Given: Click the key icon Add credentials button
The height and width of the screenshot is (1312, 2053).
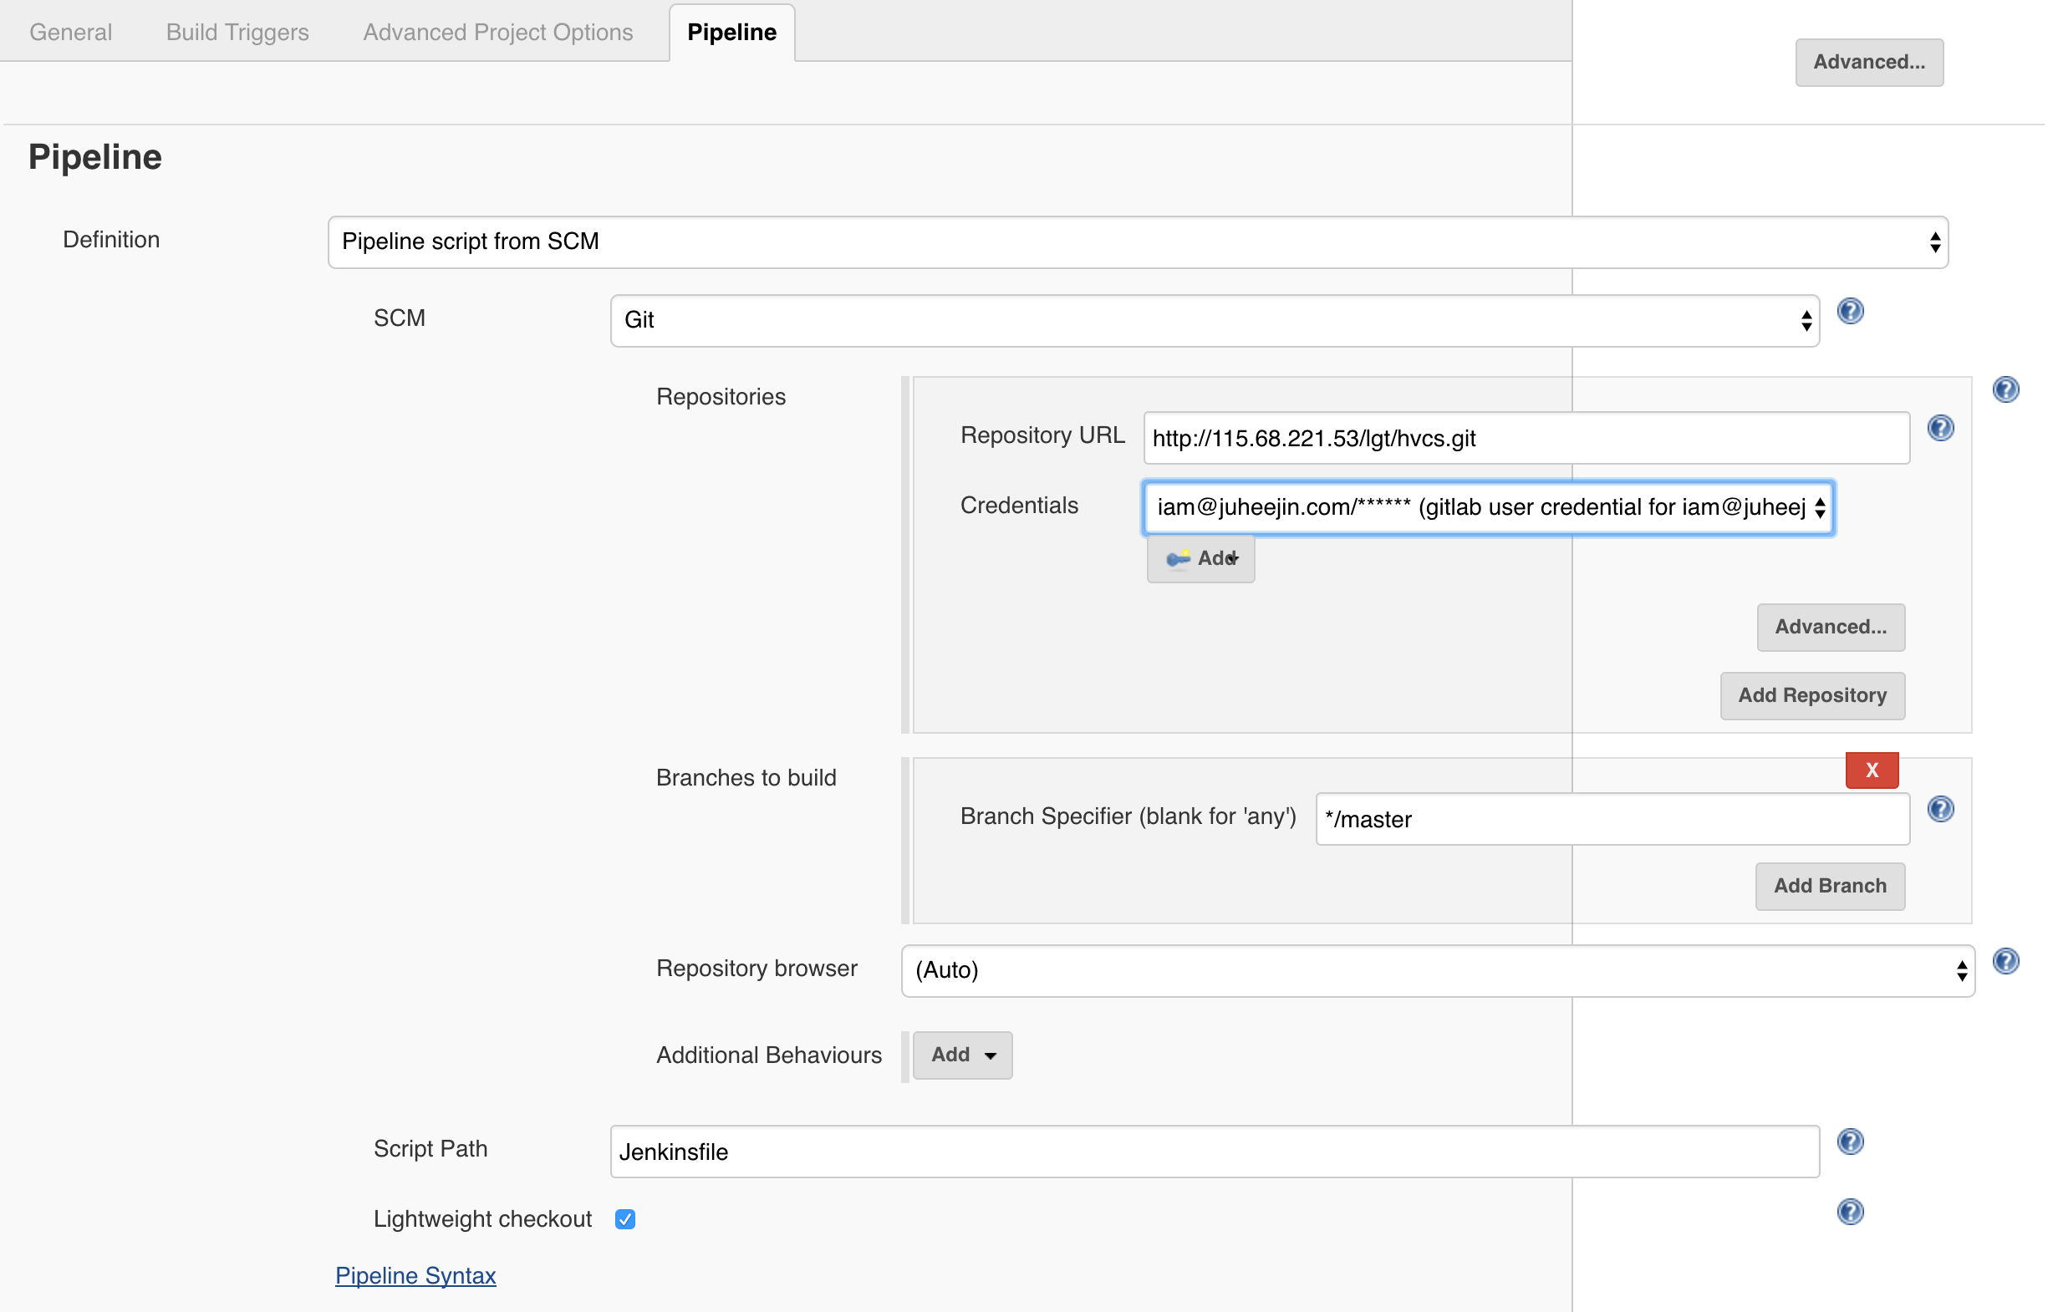Looking at the screenshot, I should tap(1200, 558).
